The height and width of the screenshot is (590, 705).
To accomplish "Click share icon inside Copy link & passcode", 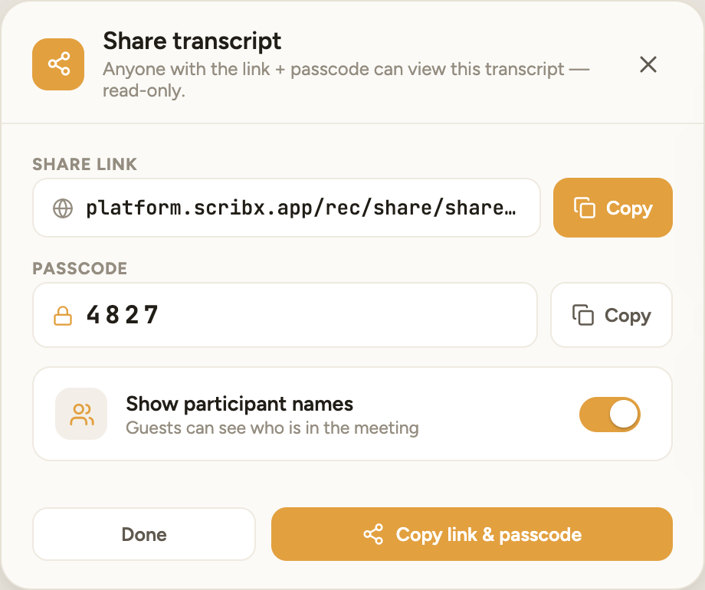I will tap(373, 534).
